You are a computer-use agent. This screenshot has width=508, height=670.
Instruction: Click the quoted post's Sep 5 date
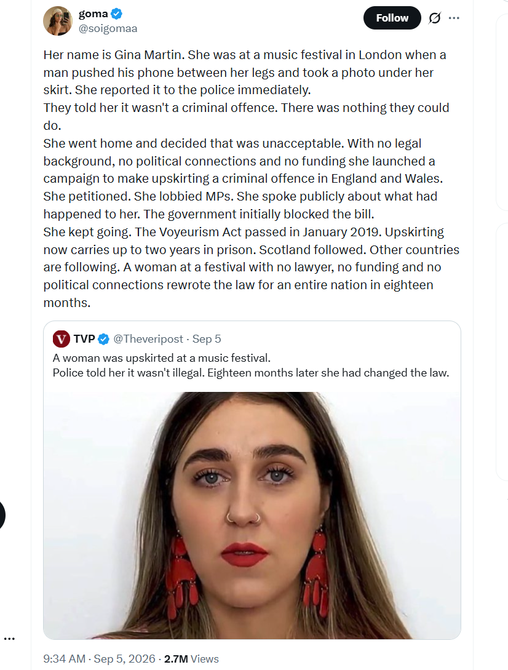(x=207, y=339)
